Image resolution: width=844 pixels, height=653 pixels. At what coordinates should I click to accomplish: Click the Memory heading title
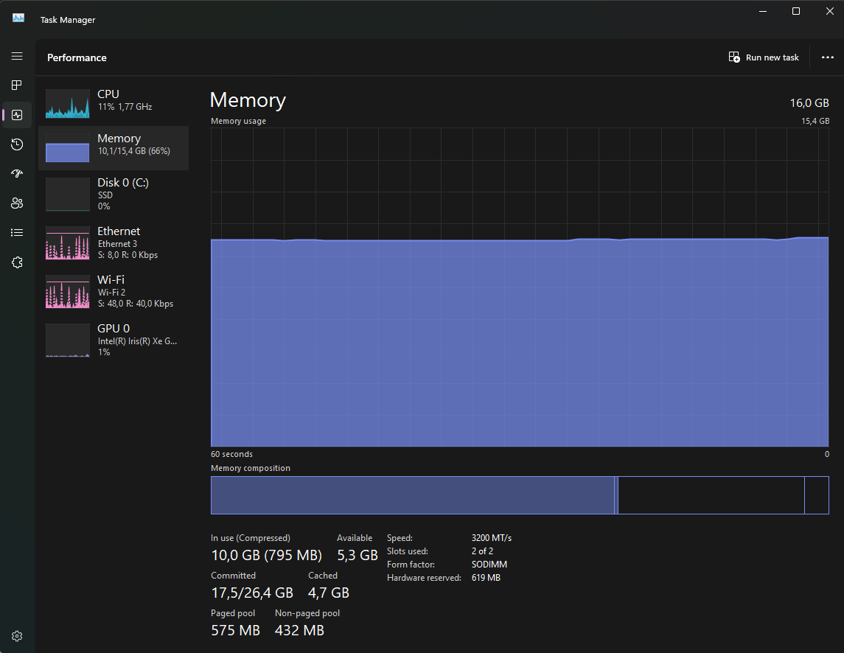pos(248,100)
